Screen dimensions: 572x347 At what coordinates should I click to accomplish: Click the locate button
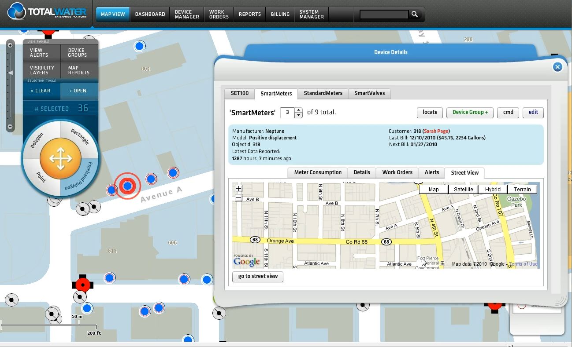[430, 112]
